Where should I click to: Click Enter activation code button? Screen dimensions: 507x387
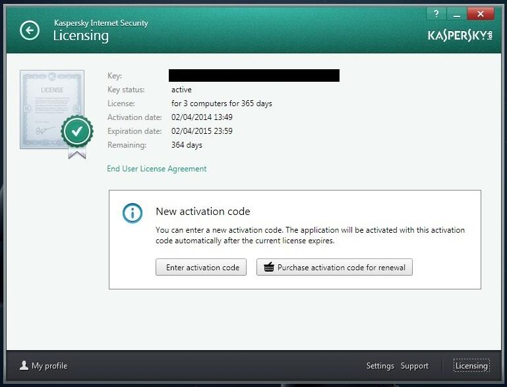click(x=201, y=267)
